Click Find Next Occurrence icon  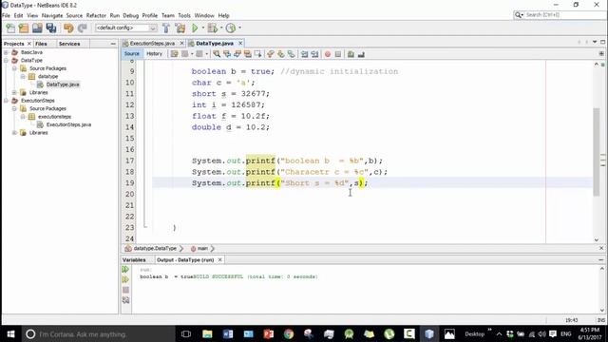[x=237, y=54]
